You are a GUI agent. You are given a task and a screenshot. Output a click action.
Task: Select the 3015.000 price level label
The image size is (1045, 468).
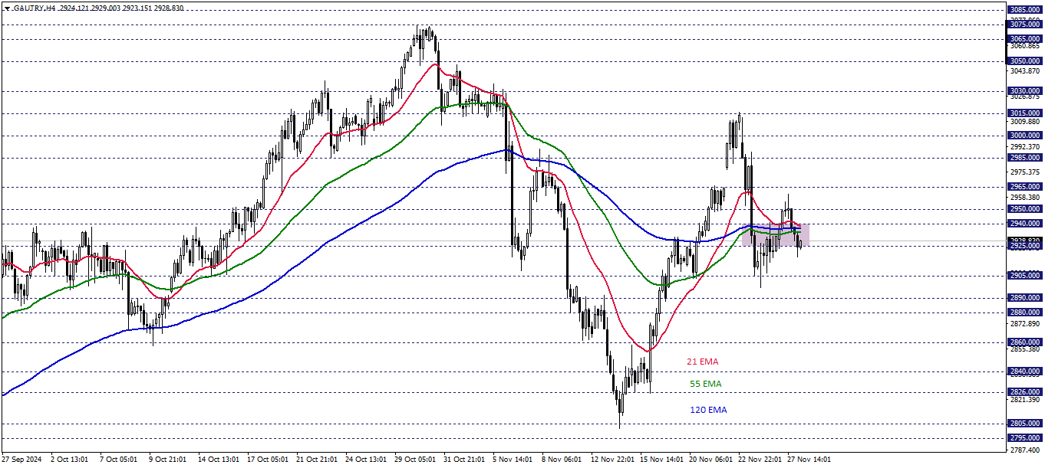[1024, 113]
